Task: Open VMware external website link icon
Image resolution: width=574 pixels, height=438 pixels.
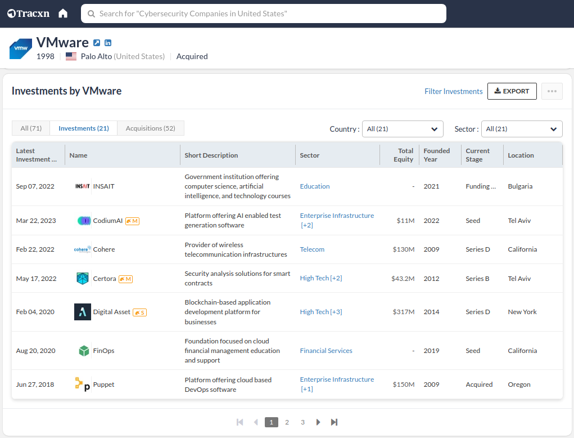Action: tap(97, 43)
